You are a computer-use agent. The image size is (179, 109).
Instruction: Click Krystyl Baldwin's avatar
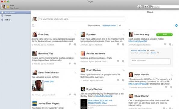83,89
